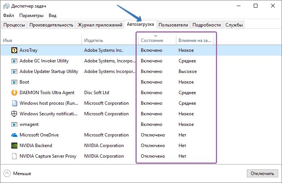Click publisher Adobe Systems Inc.
Viewport: 282px width, 183px height.
pyautogui.click(x=103, y=50)
